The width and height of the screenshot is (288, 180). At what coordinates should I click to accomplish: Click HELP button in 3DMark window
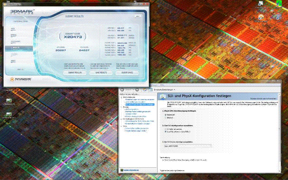[138, 16]
